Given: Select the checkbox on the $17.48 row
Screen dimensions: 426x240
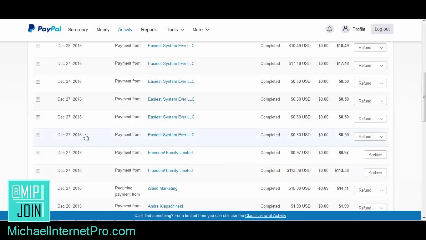Looking at the screenshot, I should click(38, 64).
